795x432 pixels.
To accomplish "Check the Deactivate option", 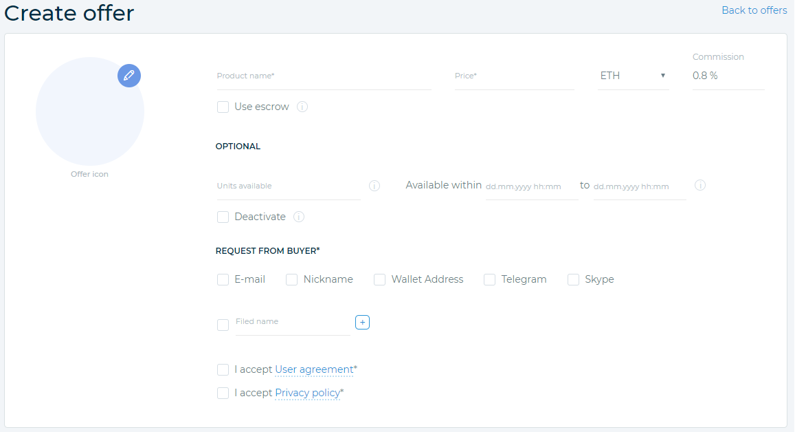I will click(223, 217).
